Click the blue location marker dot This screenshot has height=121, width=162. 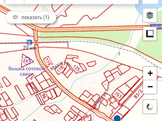tap(117, 118)
